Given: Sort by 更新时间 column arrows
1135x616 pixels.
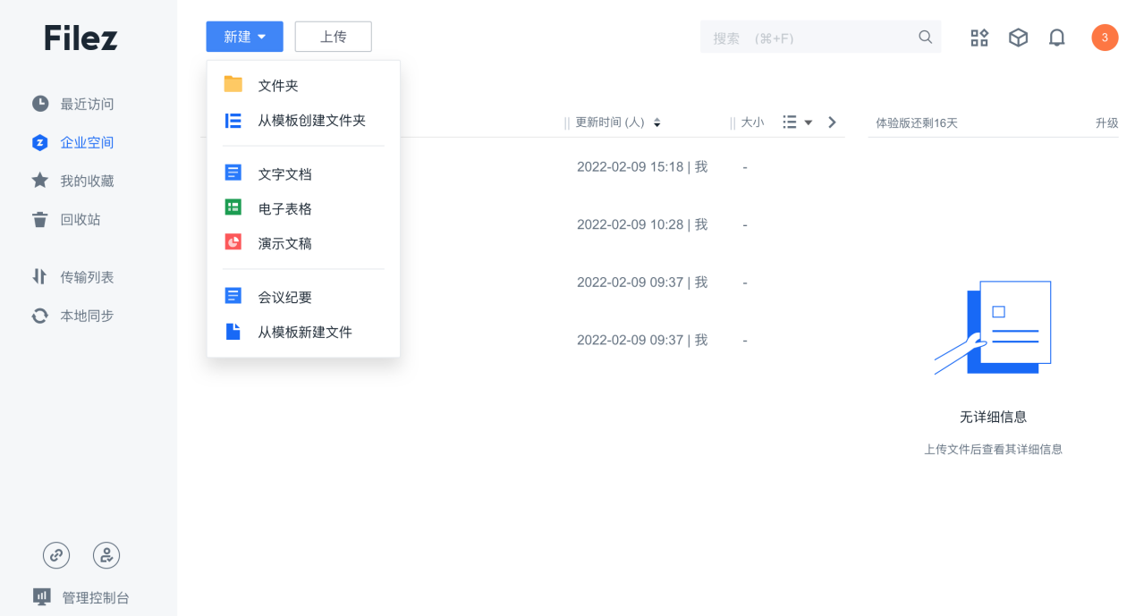Looking at the screenshot, I should (656, 122).
